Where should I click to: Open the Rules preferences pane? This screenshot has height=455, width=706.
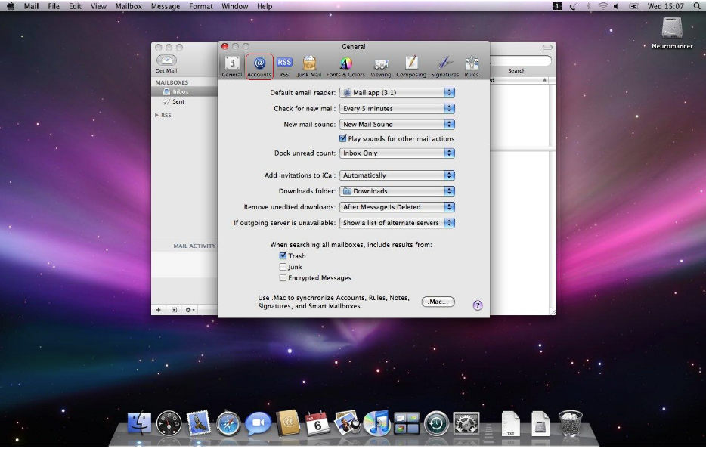click(x=472, y=67)
